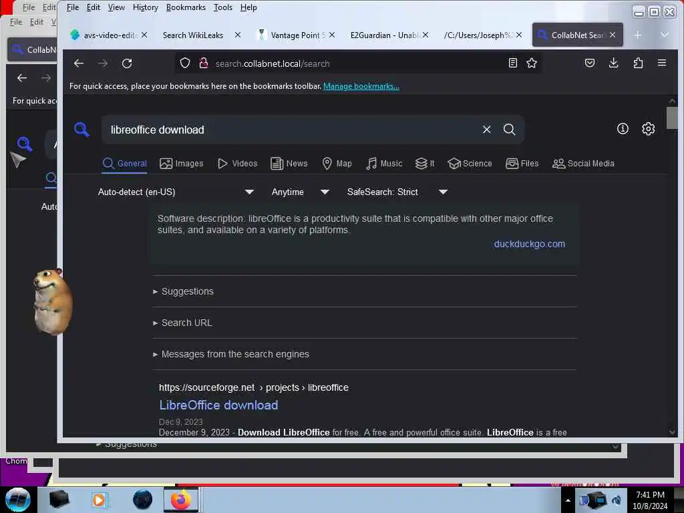This screenshot has width=684, height=513.
Task: Switch to the /C:/Users/Joseph tab
Action: click(478, 35)
